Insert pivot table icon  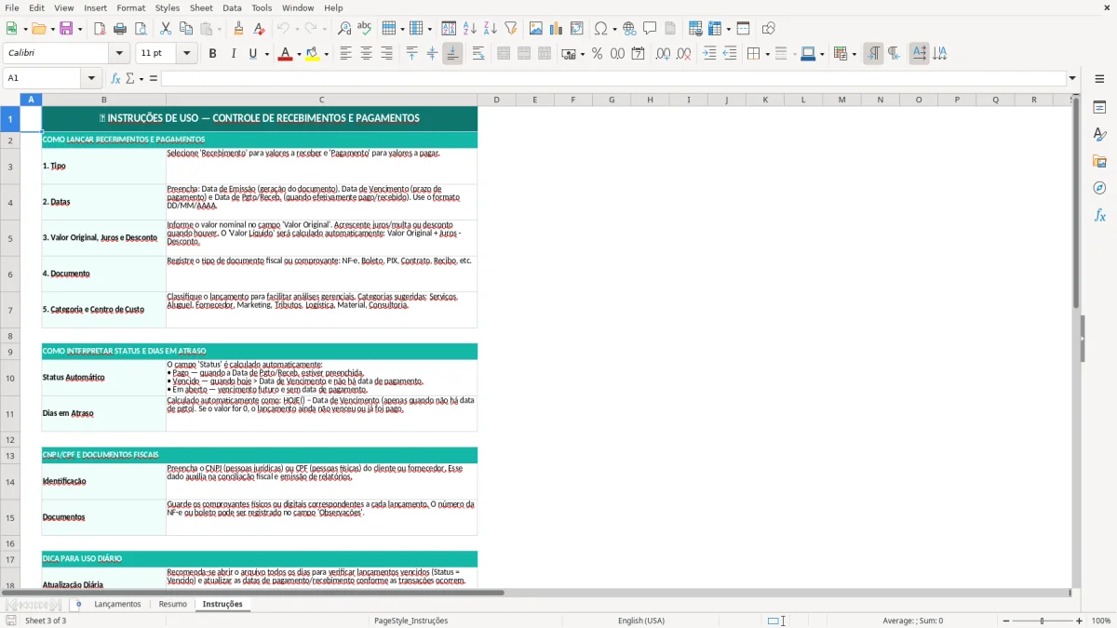click(x=577, y=29)
